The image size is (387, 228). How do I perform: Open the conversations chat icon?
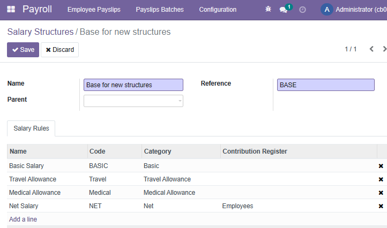284,10
